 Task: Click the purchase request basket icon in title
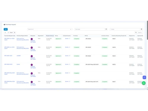click(x=4, y=25)
